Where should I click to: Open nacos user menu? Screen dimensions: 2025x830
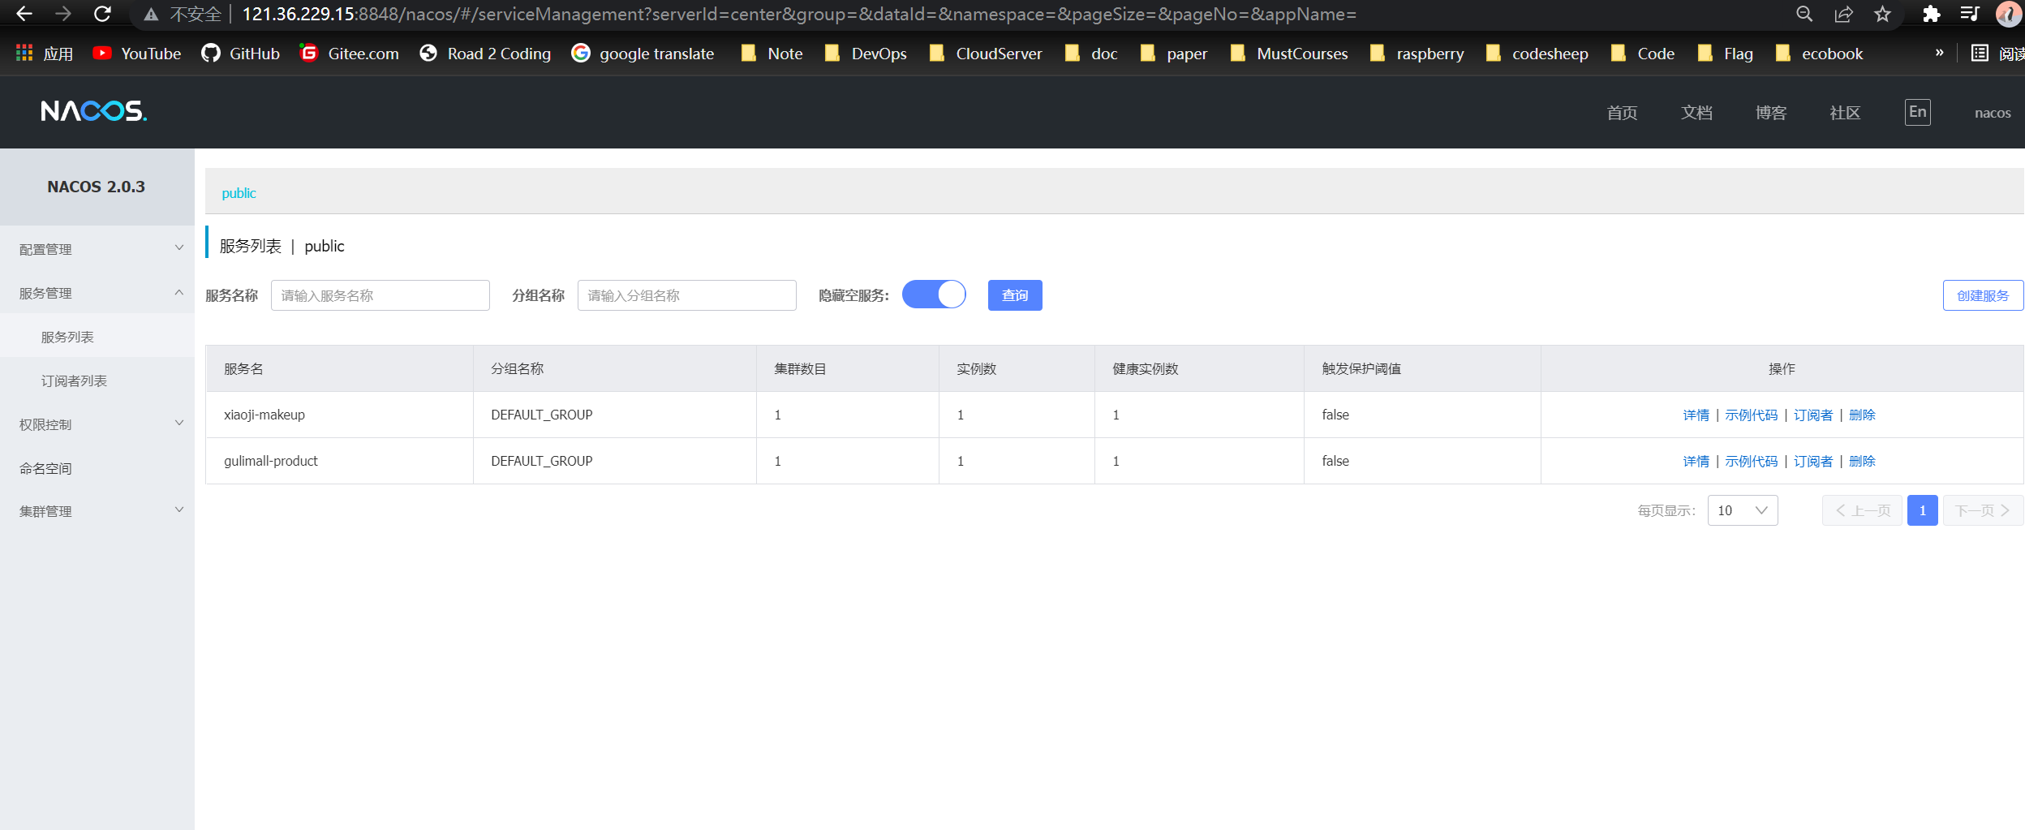tap(1993, 113)
